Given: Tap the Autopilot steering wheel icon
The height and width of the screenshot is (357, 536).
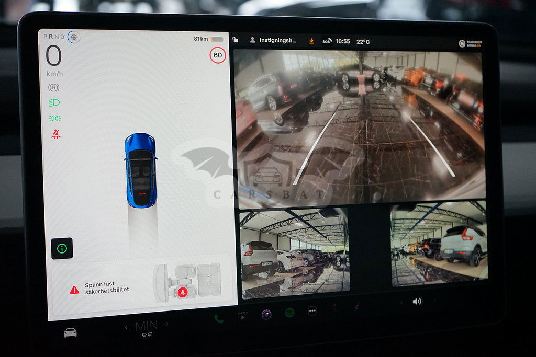Looking at the screenshot, I should pos(74,37).
